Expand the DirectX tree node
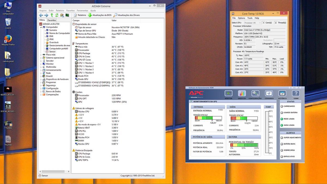 click(x=41, y=76)
